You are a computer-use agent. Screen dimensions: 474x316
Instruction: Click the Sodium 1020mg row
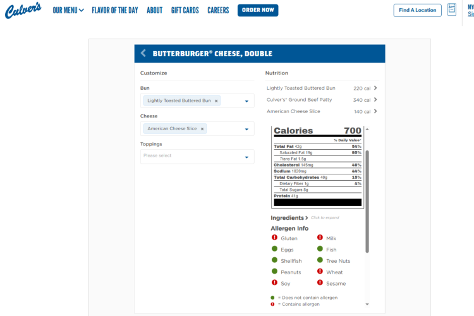(x=317, y=171)
